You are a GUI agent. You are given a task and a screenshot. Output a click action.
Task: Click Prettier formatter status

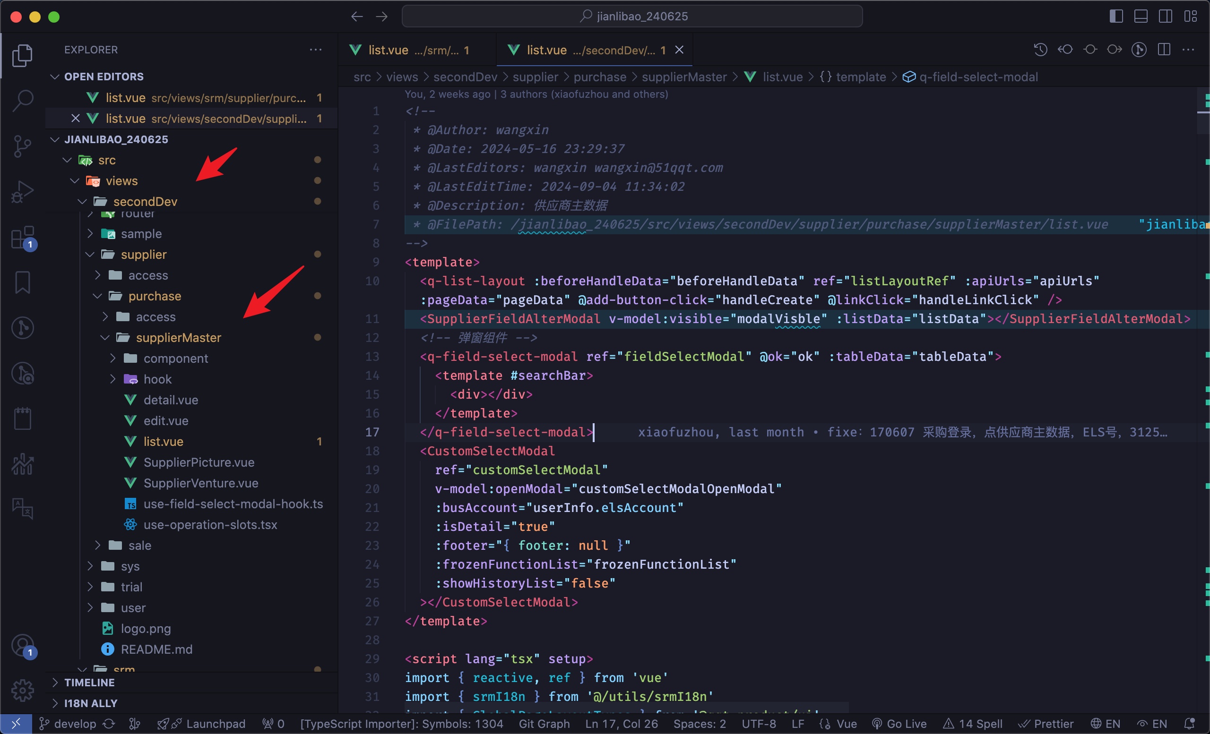[1046, 724]
